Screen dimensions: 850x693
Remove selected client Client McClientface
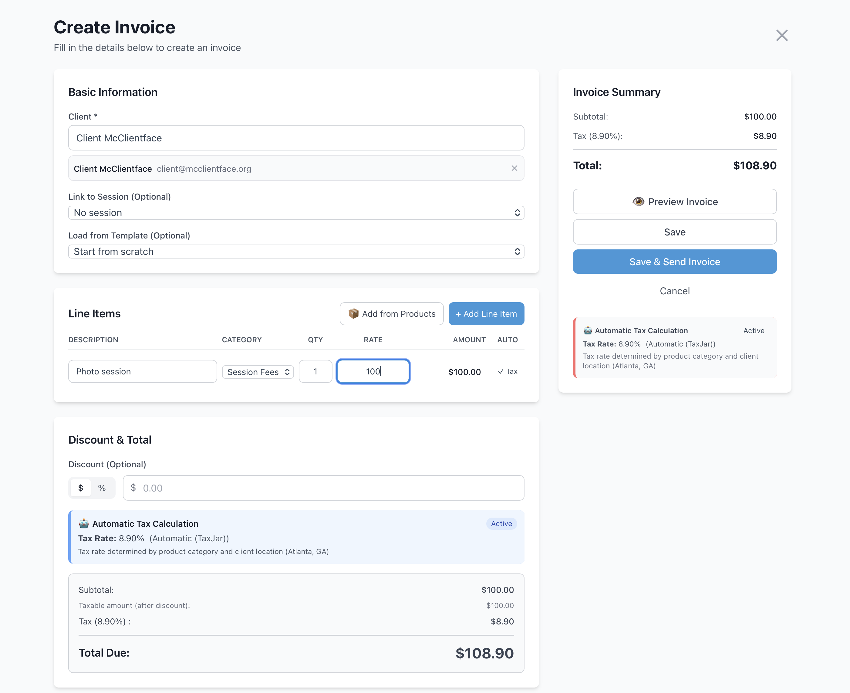tap(514, 168)
